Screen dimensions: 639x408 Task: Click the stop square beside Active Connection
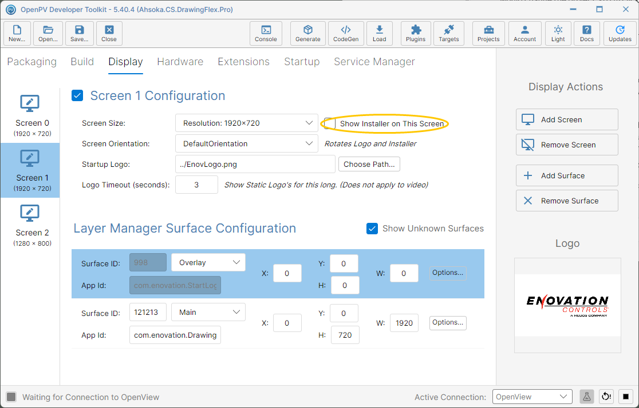click(x=626, y=397)
